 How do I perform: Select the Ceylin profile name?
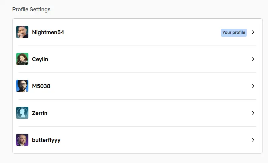point(40,59)
